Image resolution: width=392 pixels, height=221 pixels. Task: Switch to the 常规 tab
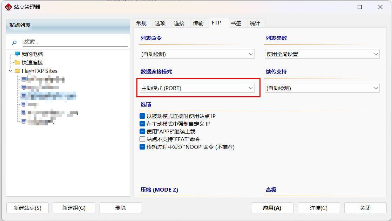pos(141,23)
